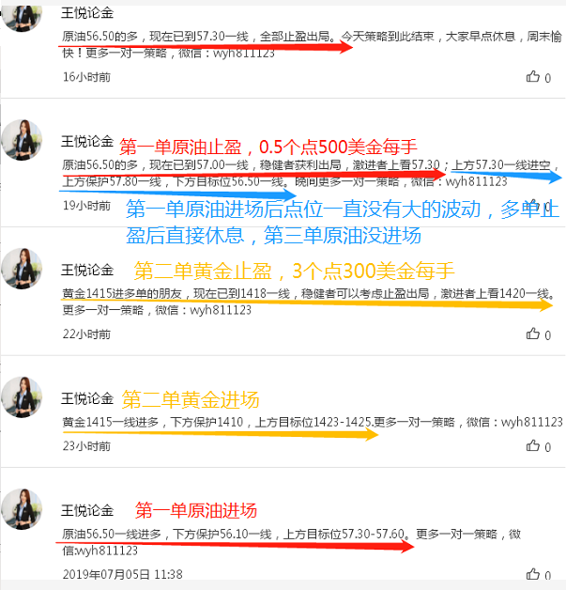Open avatar of the 2019年07月05日 post

[22, 509]
